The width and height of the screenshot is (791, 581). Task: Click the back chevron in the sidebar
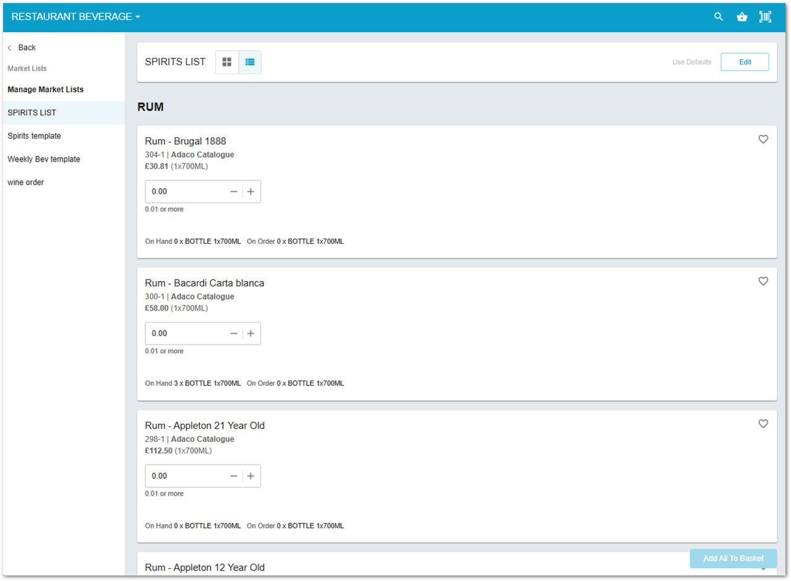(x=9, y=47)
